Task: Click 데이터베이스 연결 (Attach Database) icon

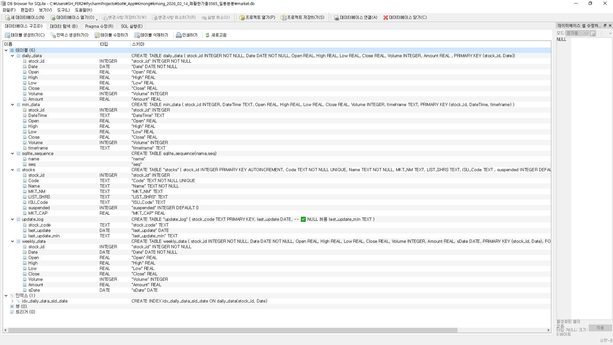Action: (337, 18)
